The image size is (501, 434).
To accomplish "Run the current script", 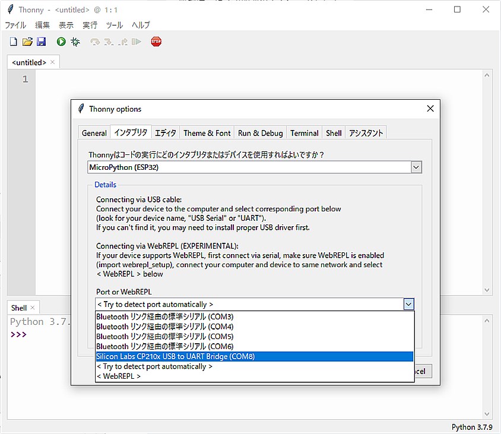I will coord(61,41).
